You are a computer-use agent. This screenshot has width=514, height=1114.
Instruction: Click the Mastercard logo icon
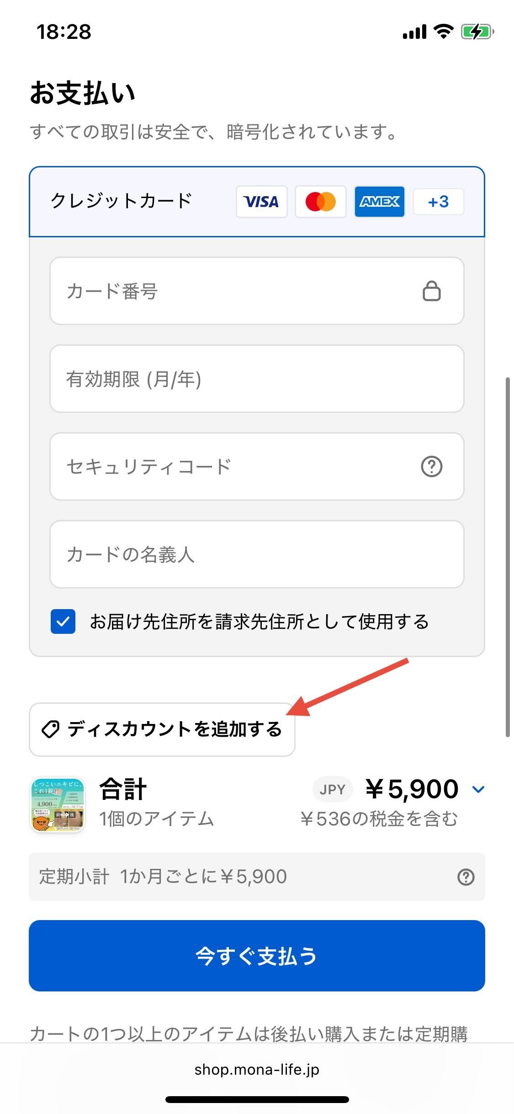[x=320, y=201]
